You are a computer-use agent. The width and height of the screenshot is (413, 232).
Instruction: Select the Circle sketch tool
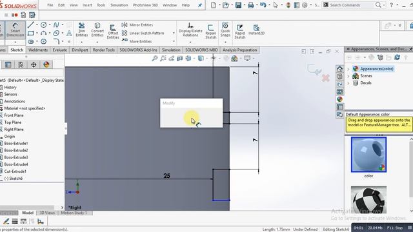(x=43, y=24)
